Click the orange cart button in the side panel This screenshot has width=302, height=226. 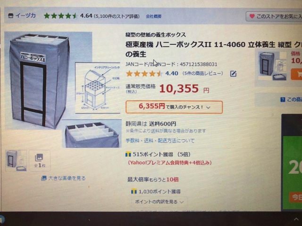coord(297,74)
